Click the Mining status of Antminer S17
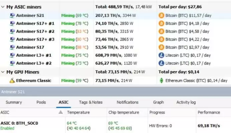Viewport: 231px width, 133px height. 68,47
